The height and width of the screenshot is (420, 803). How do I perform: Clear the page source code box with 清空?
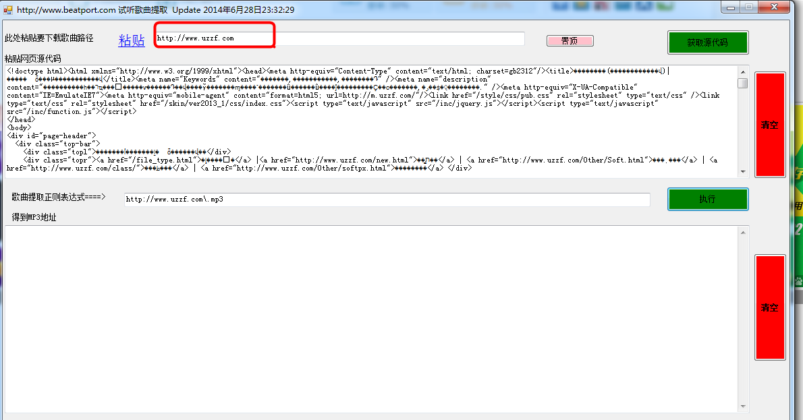(770, 125)
